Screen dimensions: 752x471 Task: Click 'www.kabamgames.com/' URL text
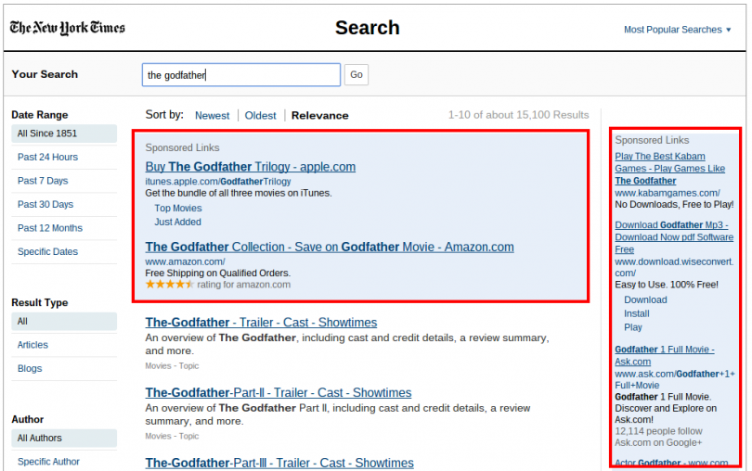pyautogui.click(x=668, y=193)
